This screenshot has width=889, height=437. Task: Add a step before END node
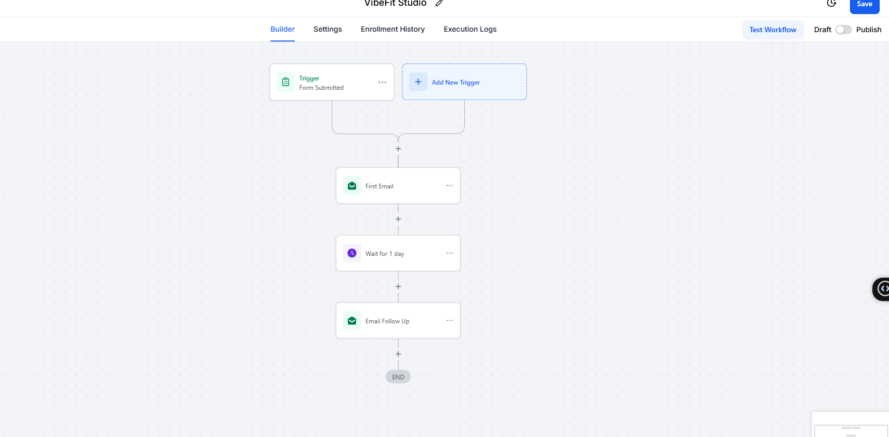click(x=398, y=354)
